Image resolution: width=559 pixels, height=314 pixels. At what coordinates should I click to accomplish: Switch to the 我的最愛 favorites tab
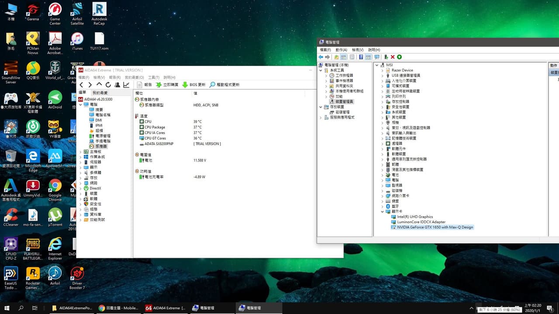(100, 92)
